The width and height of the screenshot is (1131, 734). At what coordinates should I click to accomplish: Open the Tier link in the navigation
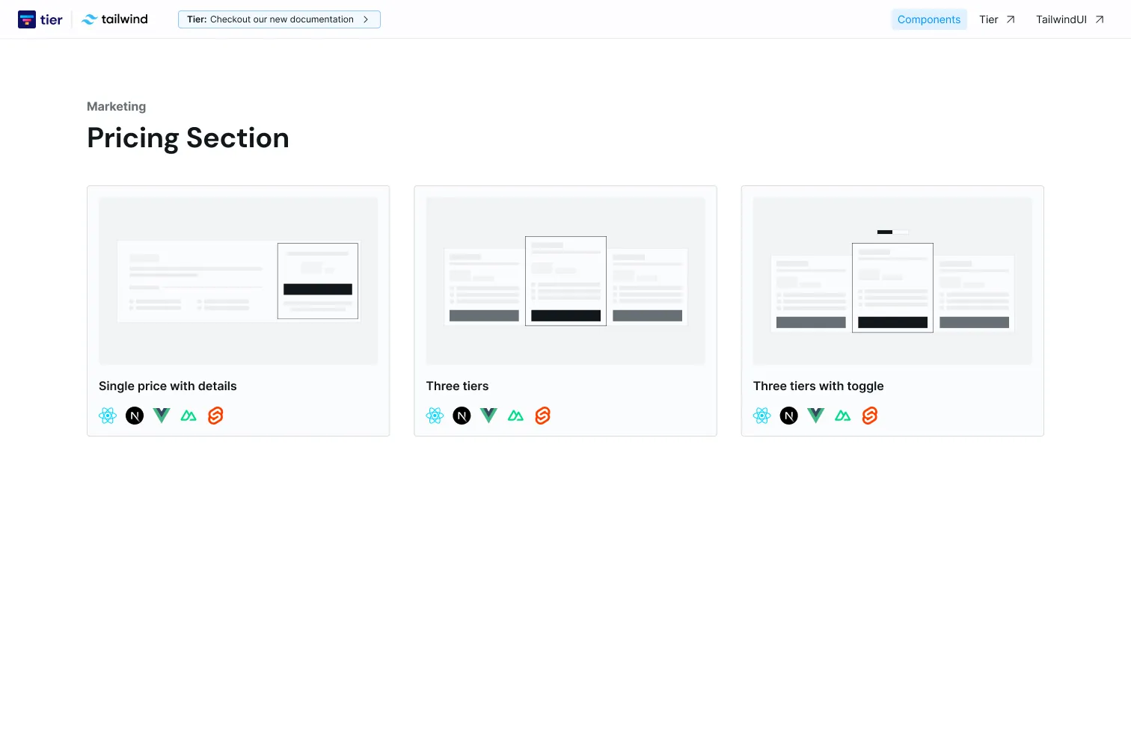pos(989,19)
